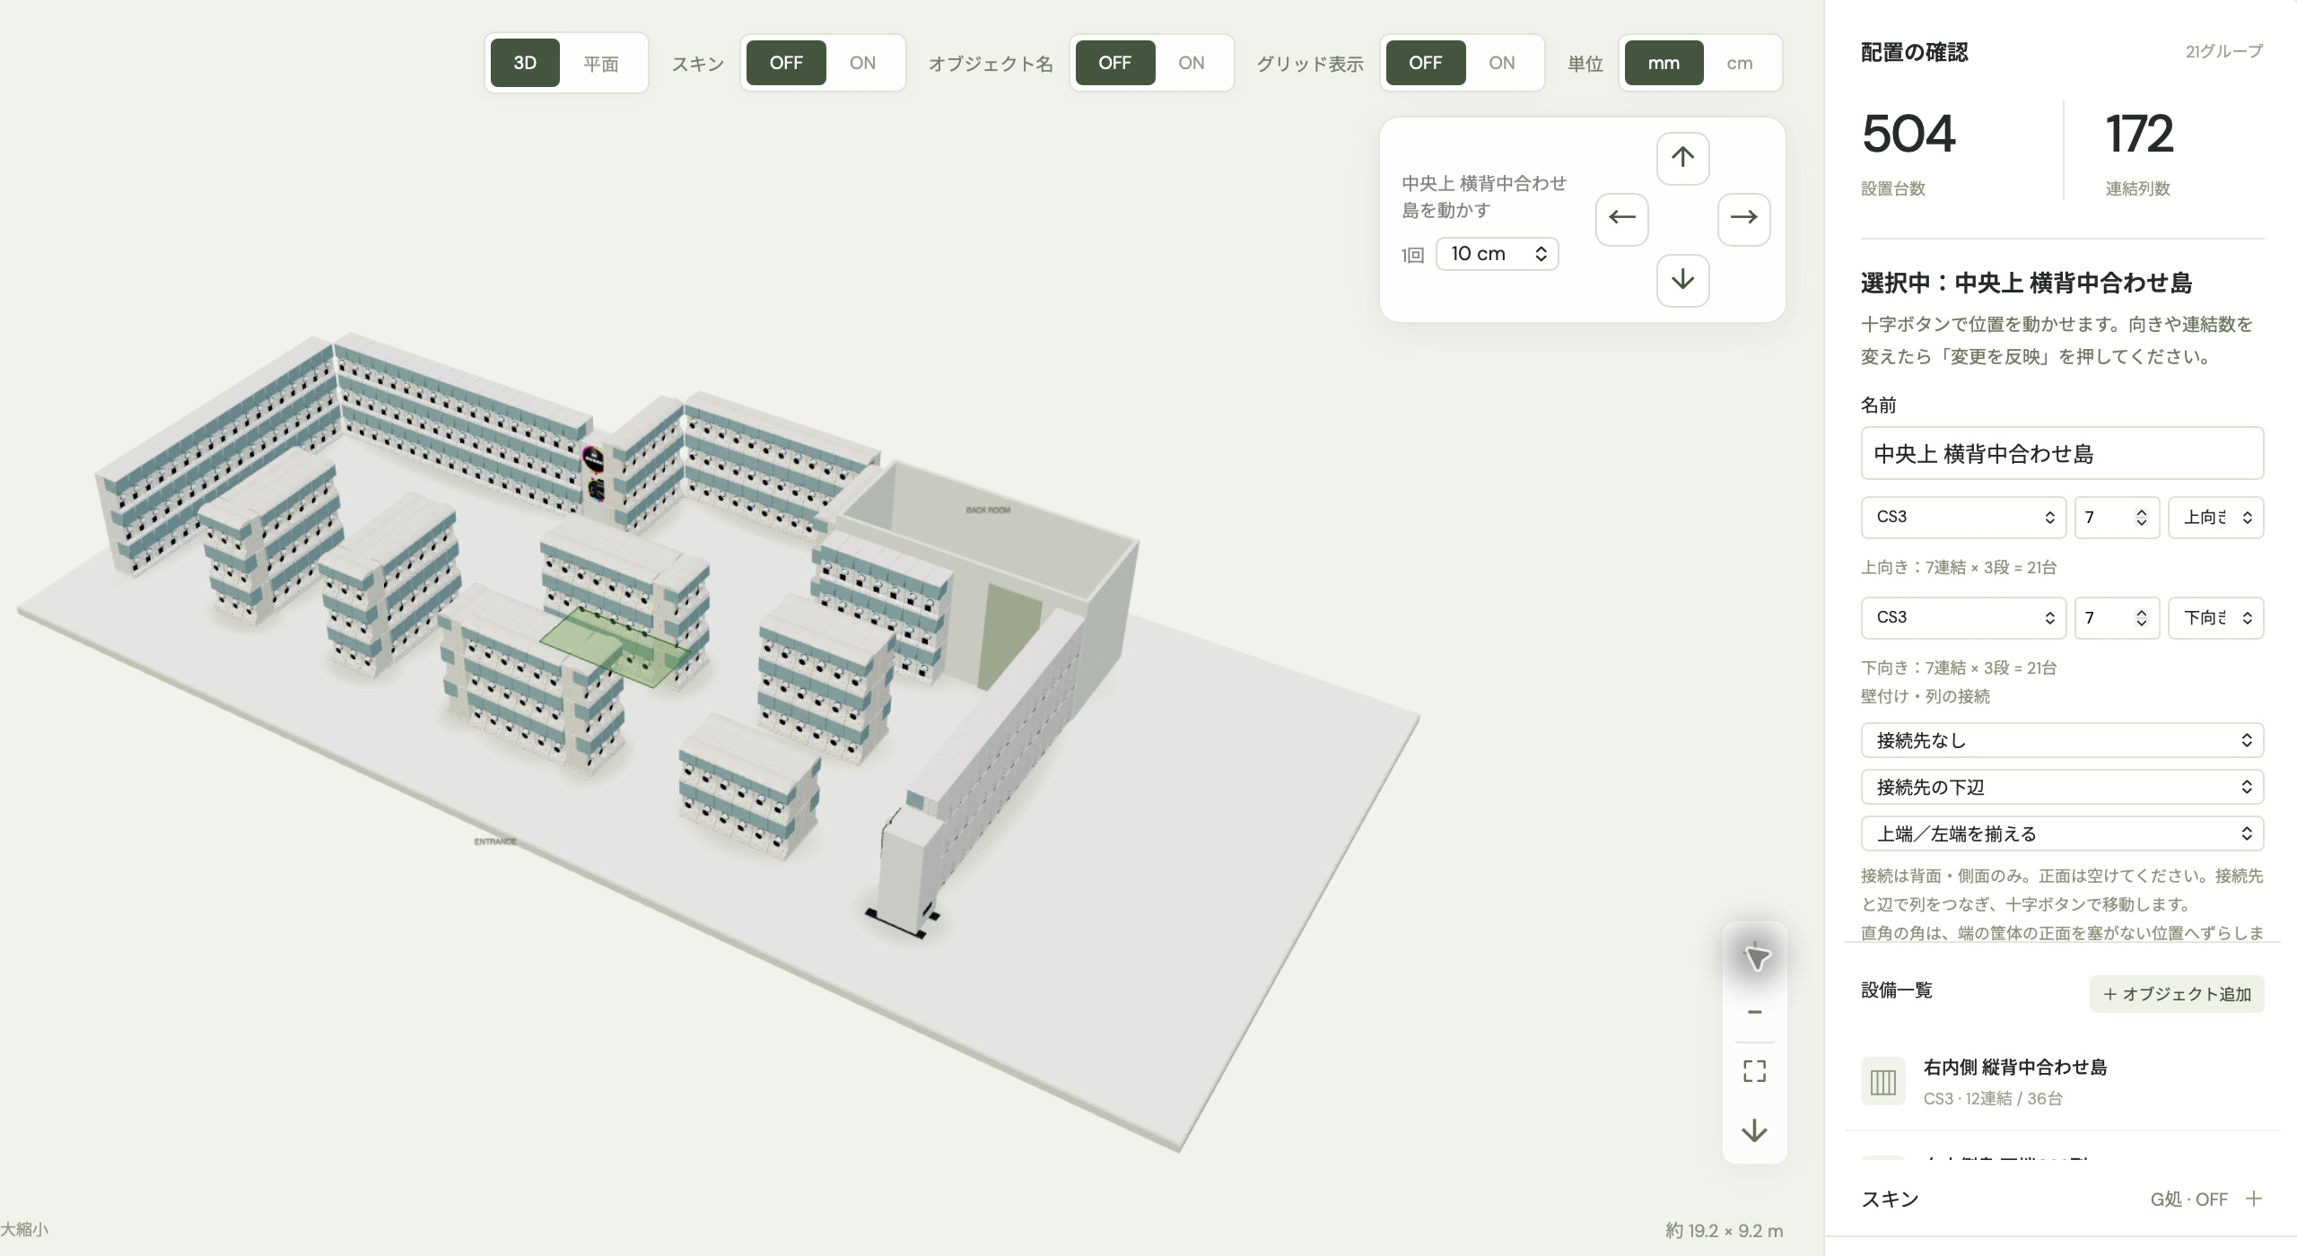Click the plus icon in the スキン row
This screenshot has width=2297, height=1256.
point(2254,1199)
